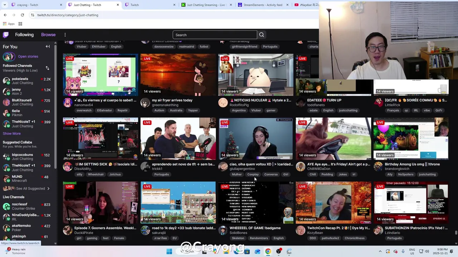Switch to the Just Chatting Streaming Kick tab
The height and width of the screenshot is (257, 458).
point(206,5)
